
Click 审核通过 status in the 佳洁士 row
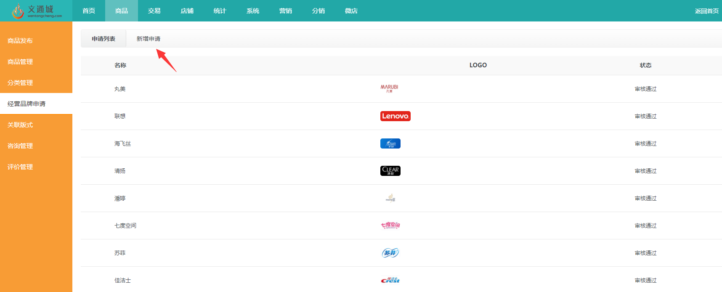click(646, 280)
